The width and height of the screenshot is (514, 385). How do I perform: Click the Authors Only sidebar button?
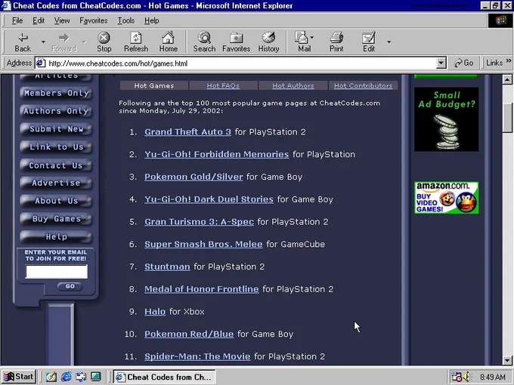(x=56, y=111)
